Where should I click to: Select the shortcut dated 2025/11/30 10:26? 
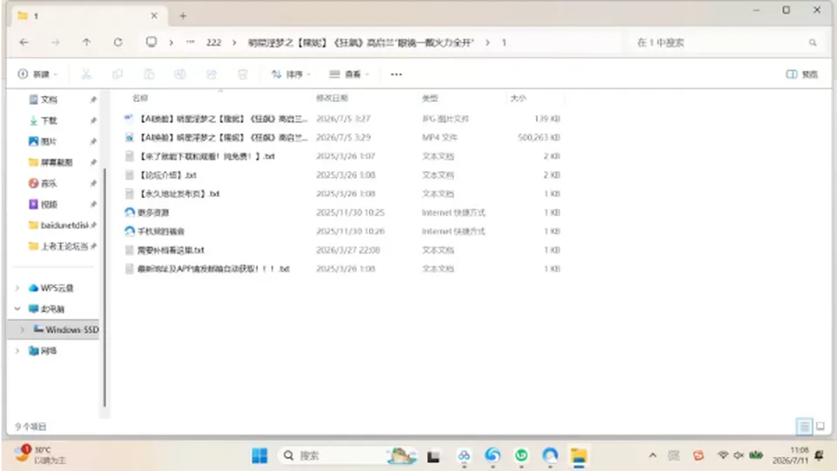[x=155, y=231]
